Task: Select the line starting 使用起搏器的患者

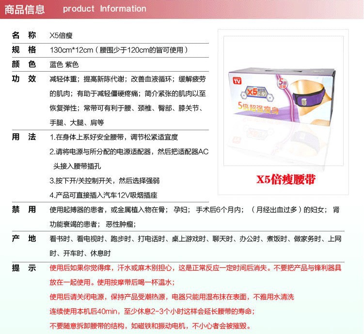Action: (194, 210)
